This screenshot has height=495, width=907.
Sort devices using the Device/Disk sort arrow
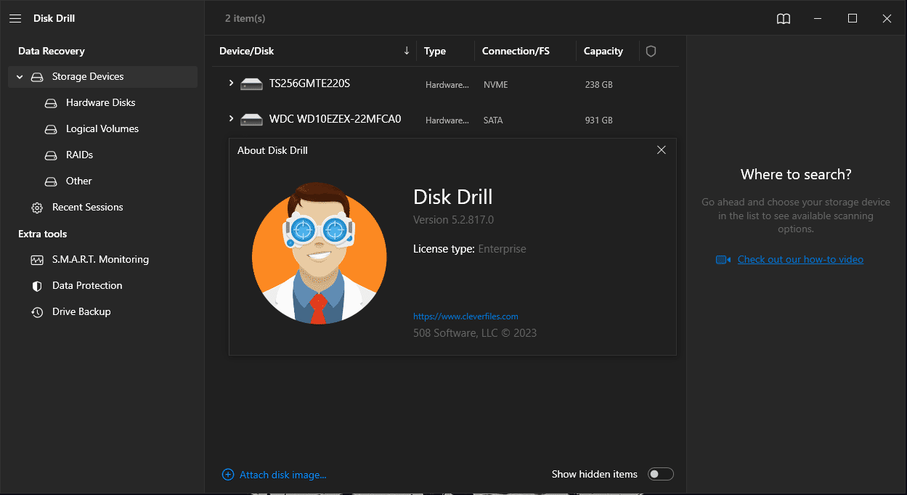coord(407,51)
